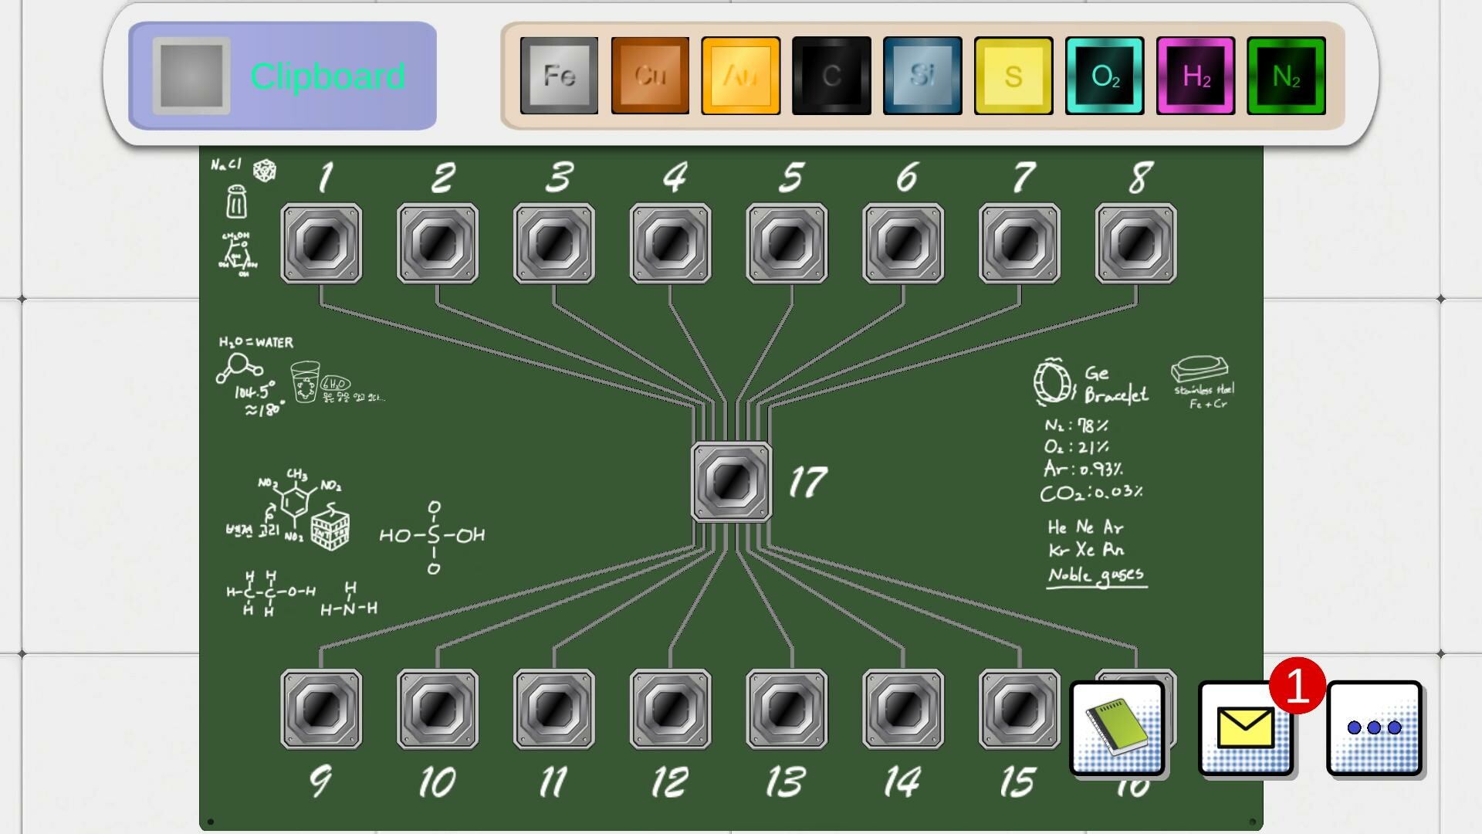Choose the Si silicon element icon

tap(922, 75)
